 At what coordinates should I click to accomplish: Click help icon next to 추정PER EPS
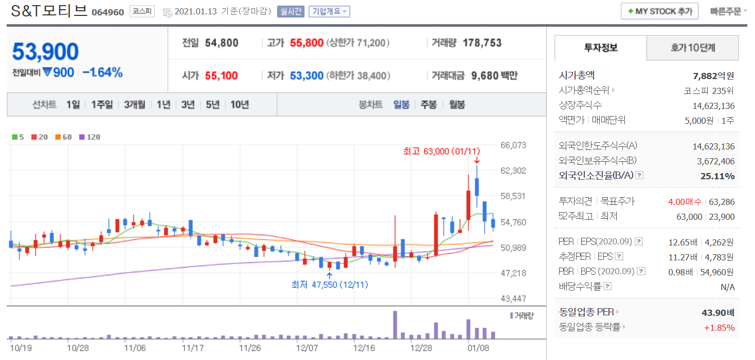pyautogui.click(x=619, y=256)
